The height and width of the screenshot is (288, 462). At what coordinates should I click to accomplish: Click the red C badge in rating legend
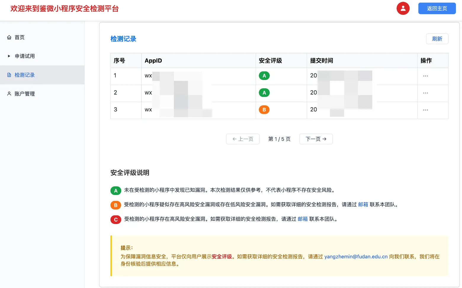(116, 220)
